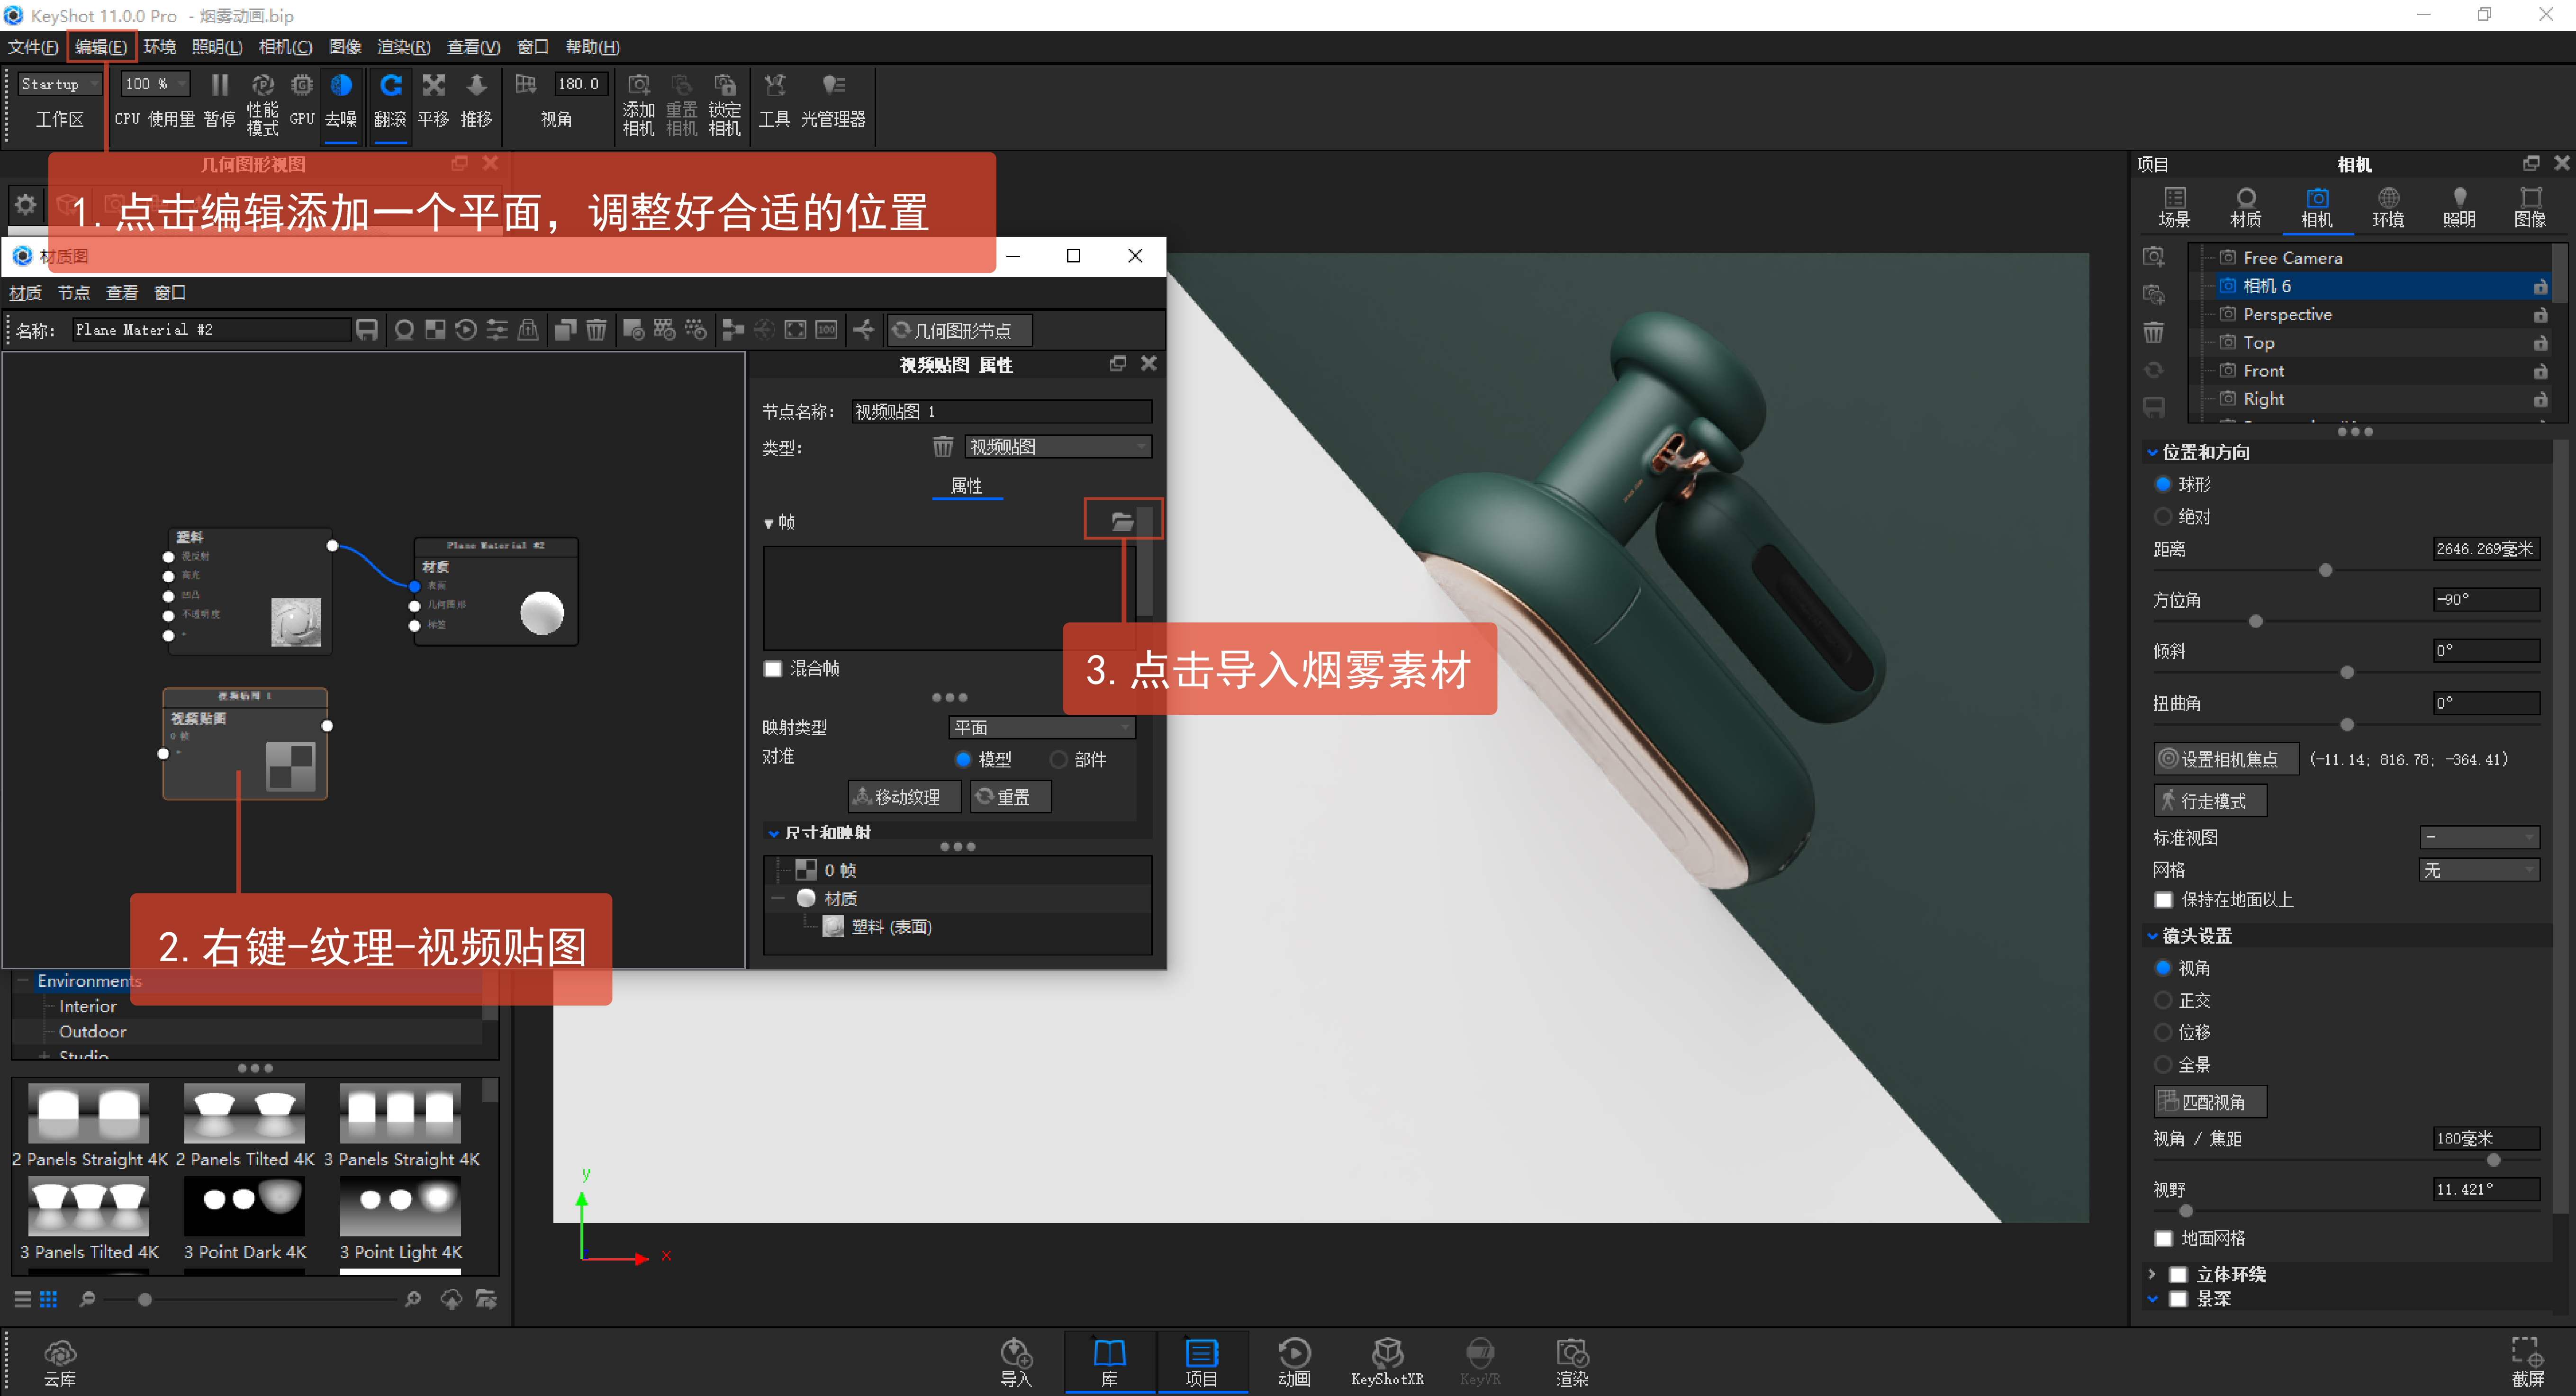Enable the 混合帧 checkbox

point(773,669)
